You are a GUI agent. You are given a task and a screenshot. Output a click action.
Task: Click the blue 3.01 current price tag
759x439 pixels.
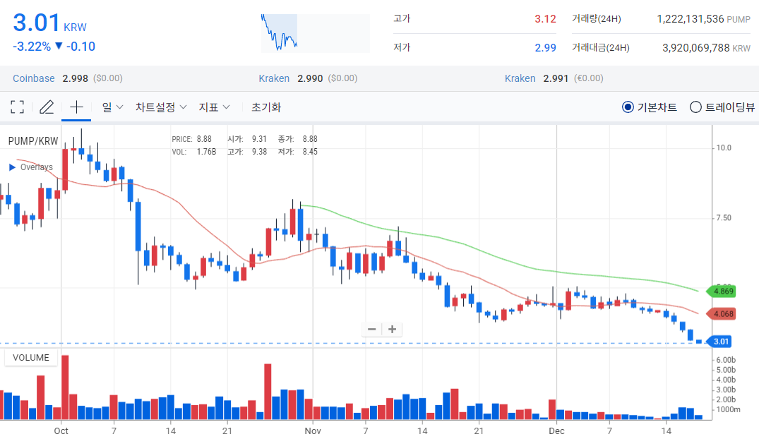[x=721, y=342]
